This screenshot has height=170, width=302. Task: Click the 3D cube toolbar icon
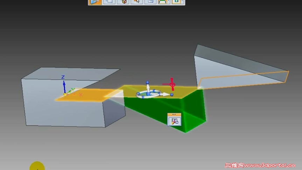coord(123,2)
